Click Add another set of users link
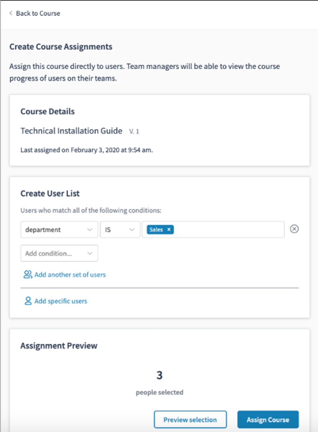Image resolution: width=318 pixels, height=432 pixels. [x=70, y=275]
